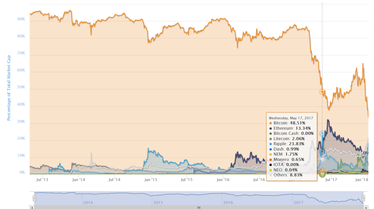Click the grip in the middle of the scrollbar
The image size is (374, 209).
[199, 207]
